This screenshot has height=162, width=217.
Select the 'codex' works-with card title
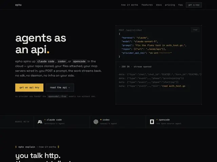pos(106,120)
